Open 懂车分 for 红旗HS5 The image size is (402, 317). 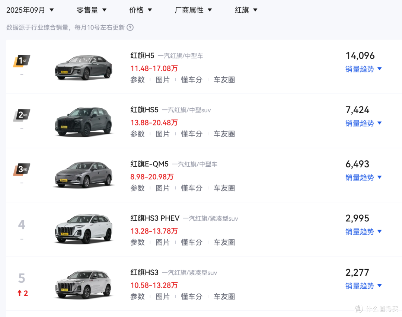[192, 134]
